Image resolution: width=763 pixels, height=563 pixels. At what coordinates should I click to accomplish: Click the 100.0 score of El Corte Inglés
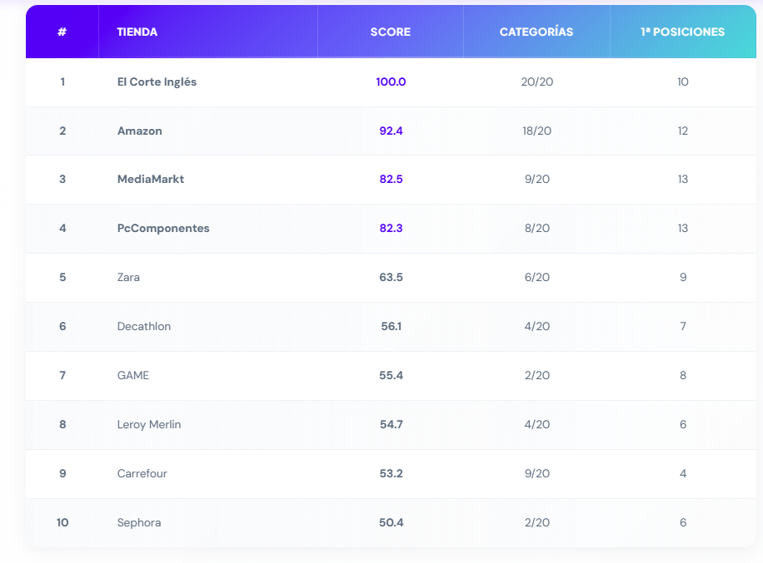391,82
